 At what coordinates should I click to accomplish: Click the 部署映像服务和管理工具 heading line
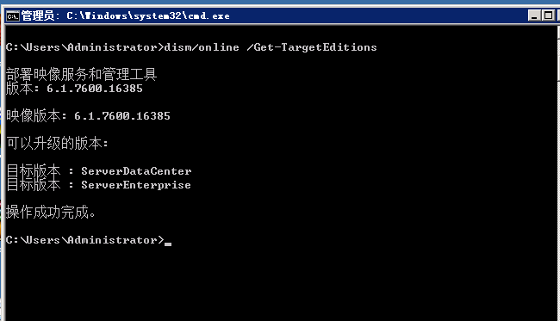click(82, 74)
